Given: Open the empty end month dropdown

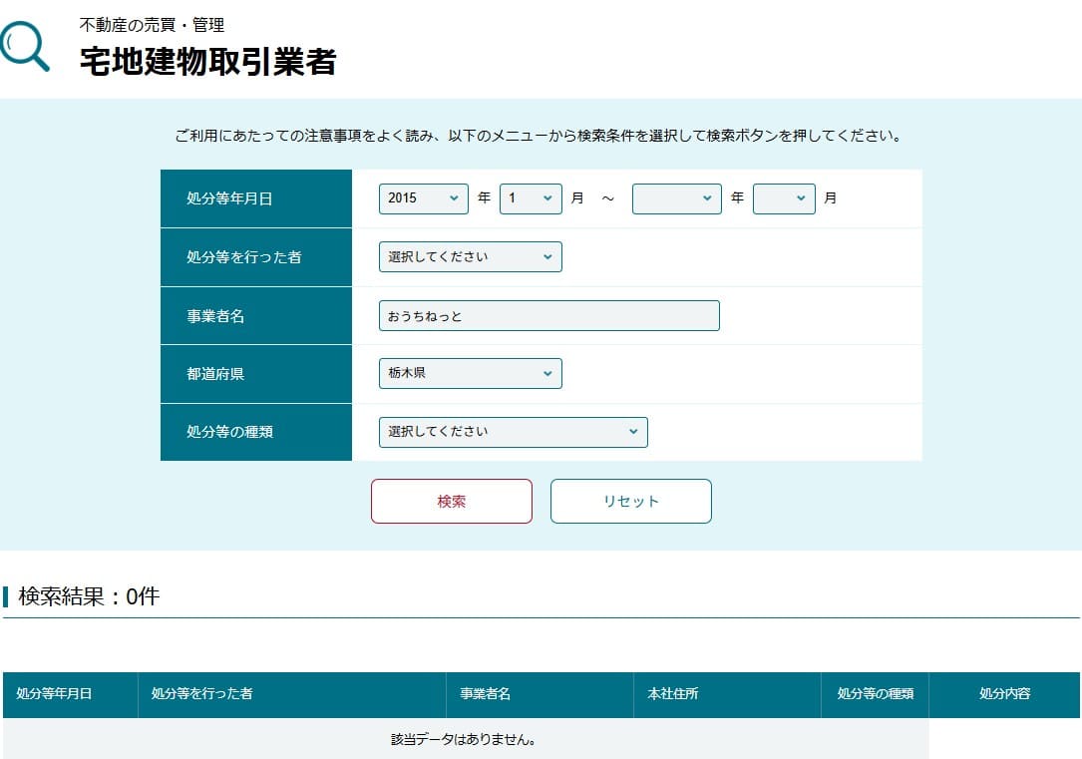Looking at the screenshot, I should 785,198.
